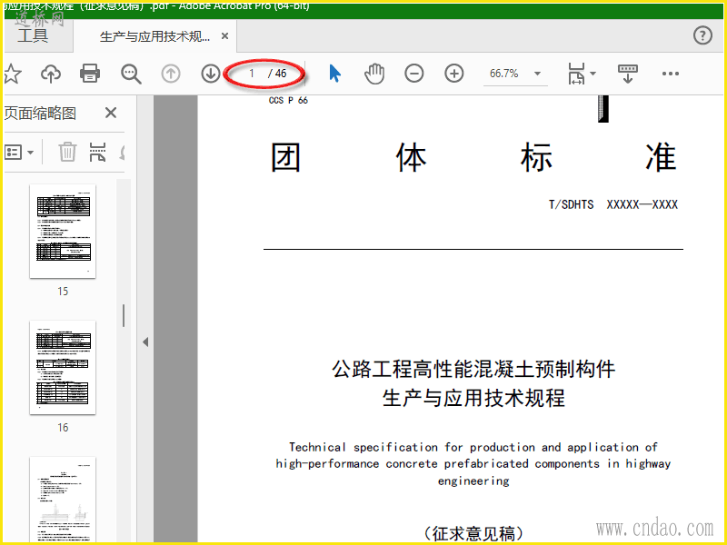727x545 pixels.
Task: Collapse the navigation pane arrow
Action: [x=145, y=342]
